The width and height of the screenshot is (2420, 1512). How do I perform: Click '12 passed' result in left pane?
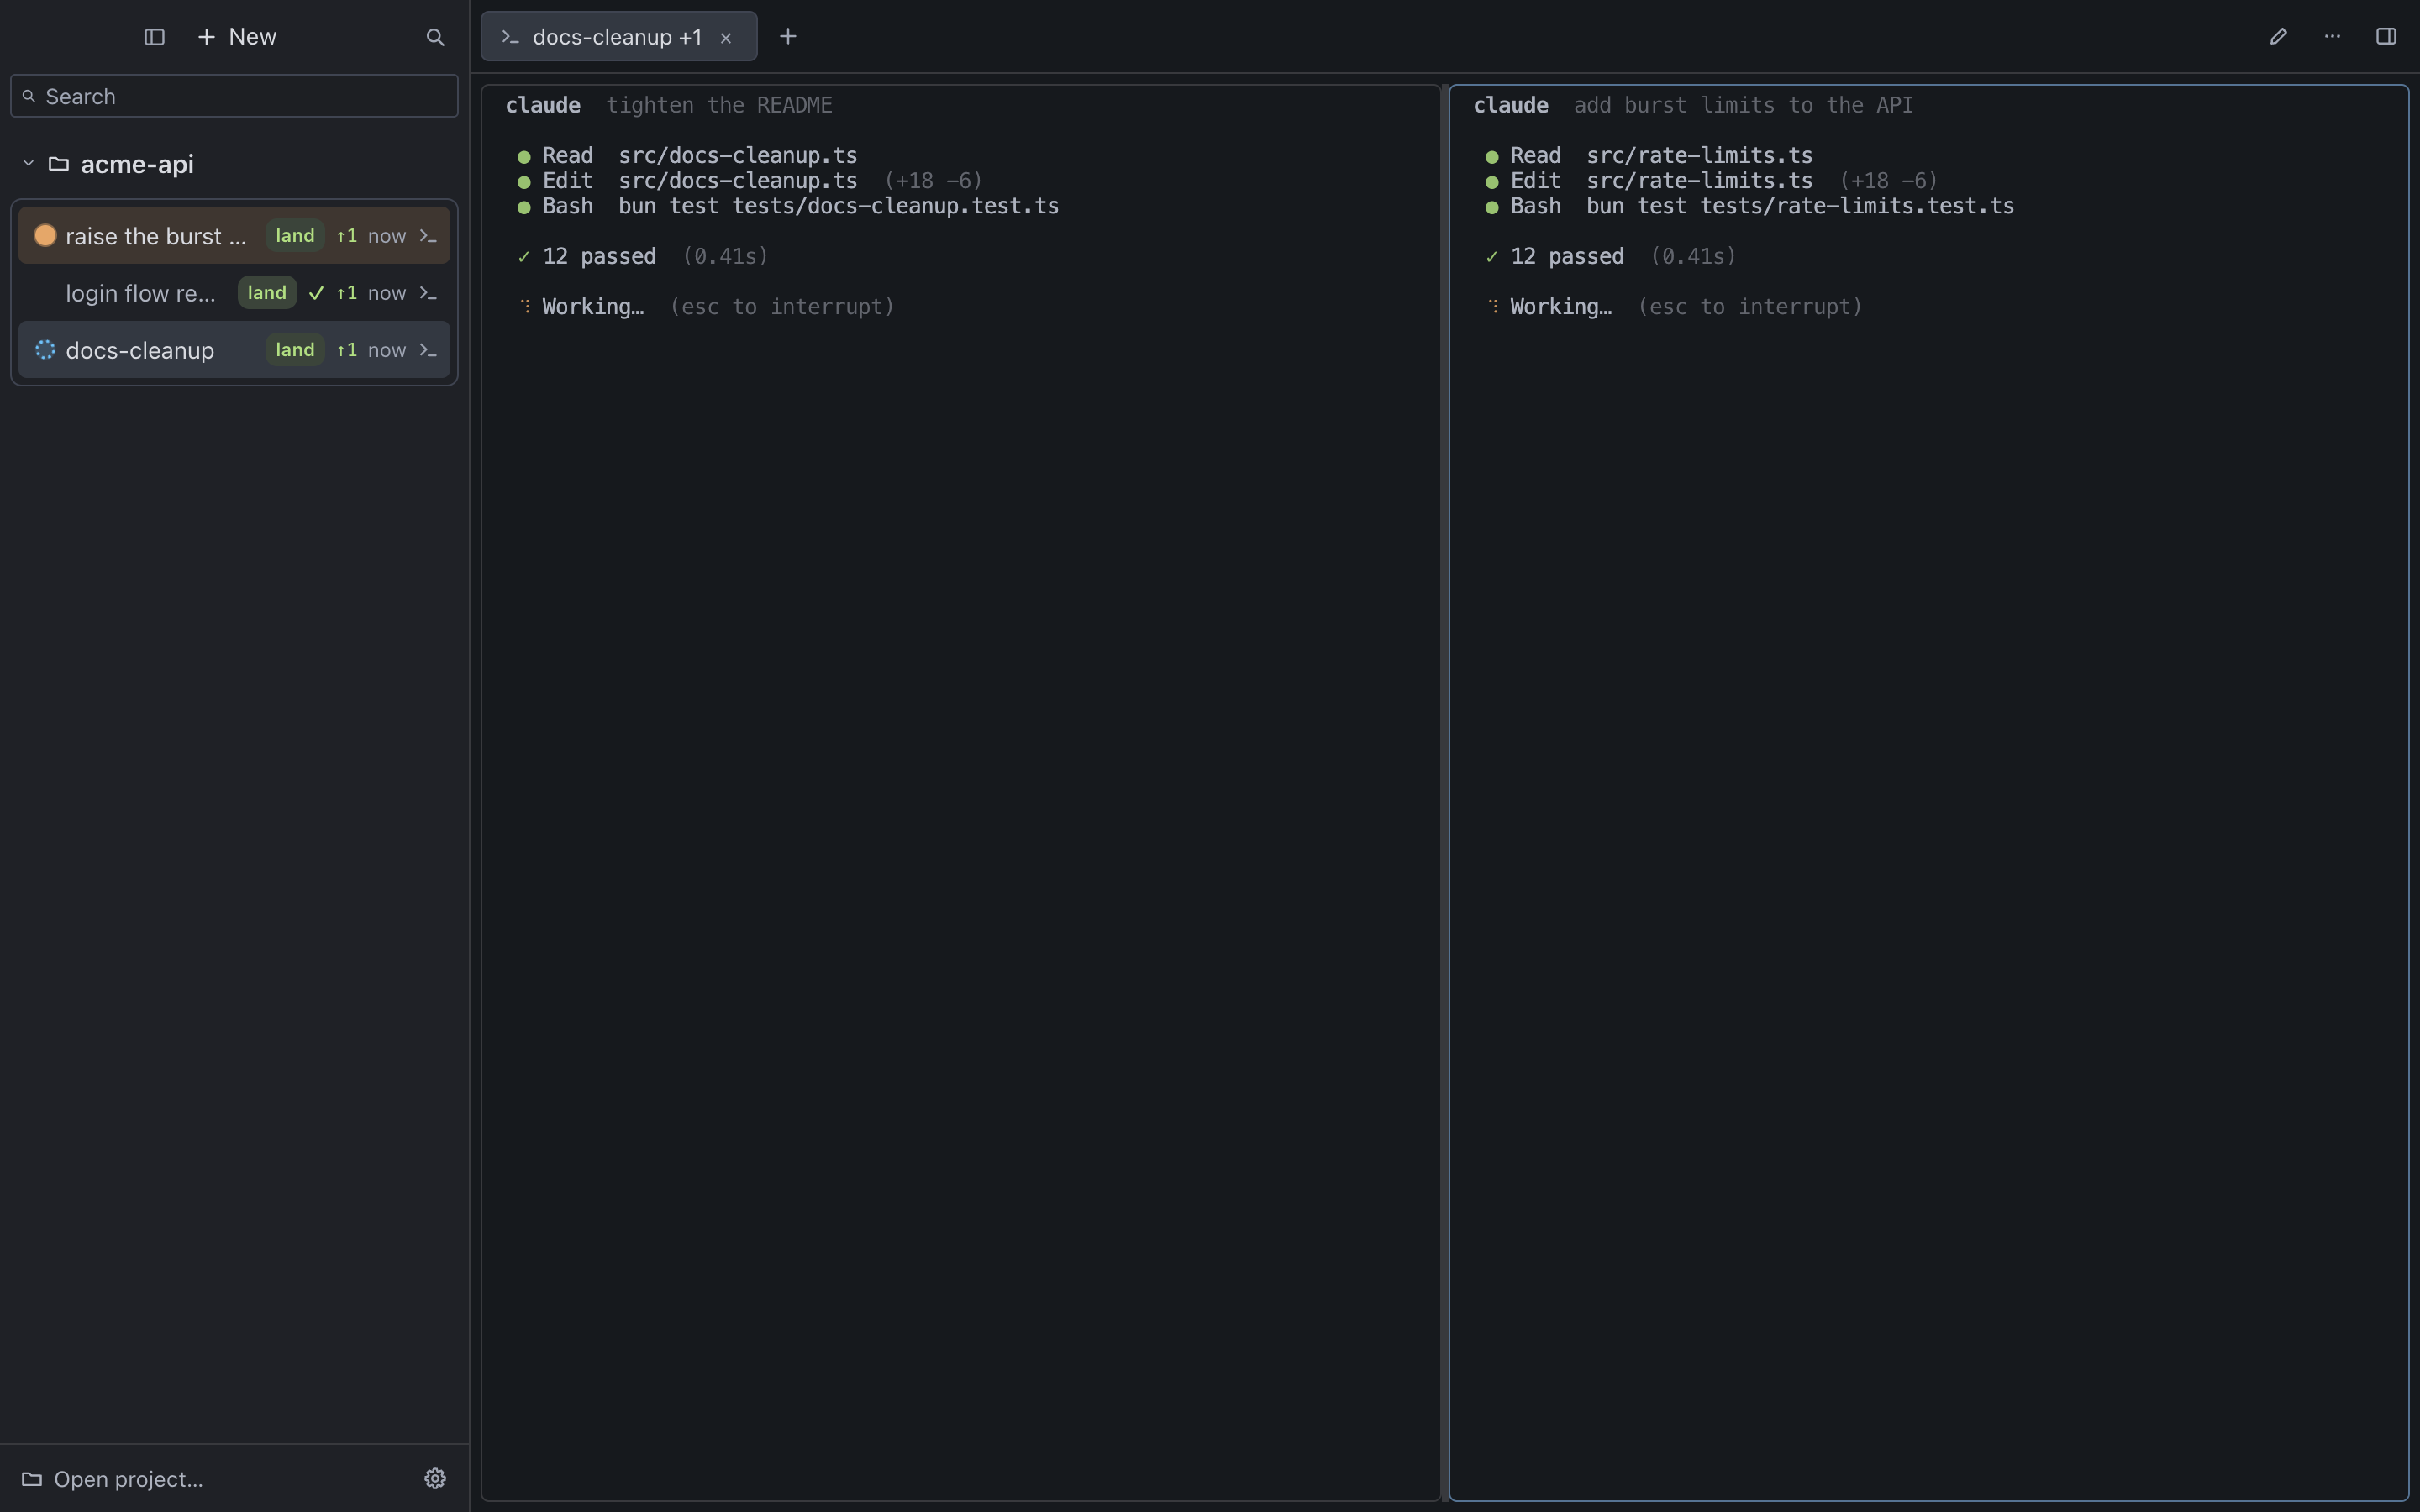point(599,256)
